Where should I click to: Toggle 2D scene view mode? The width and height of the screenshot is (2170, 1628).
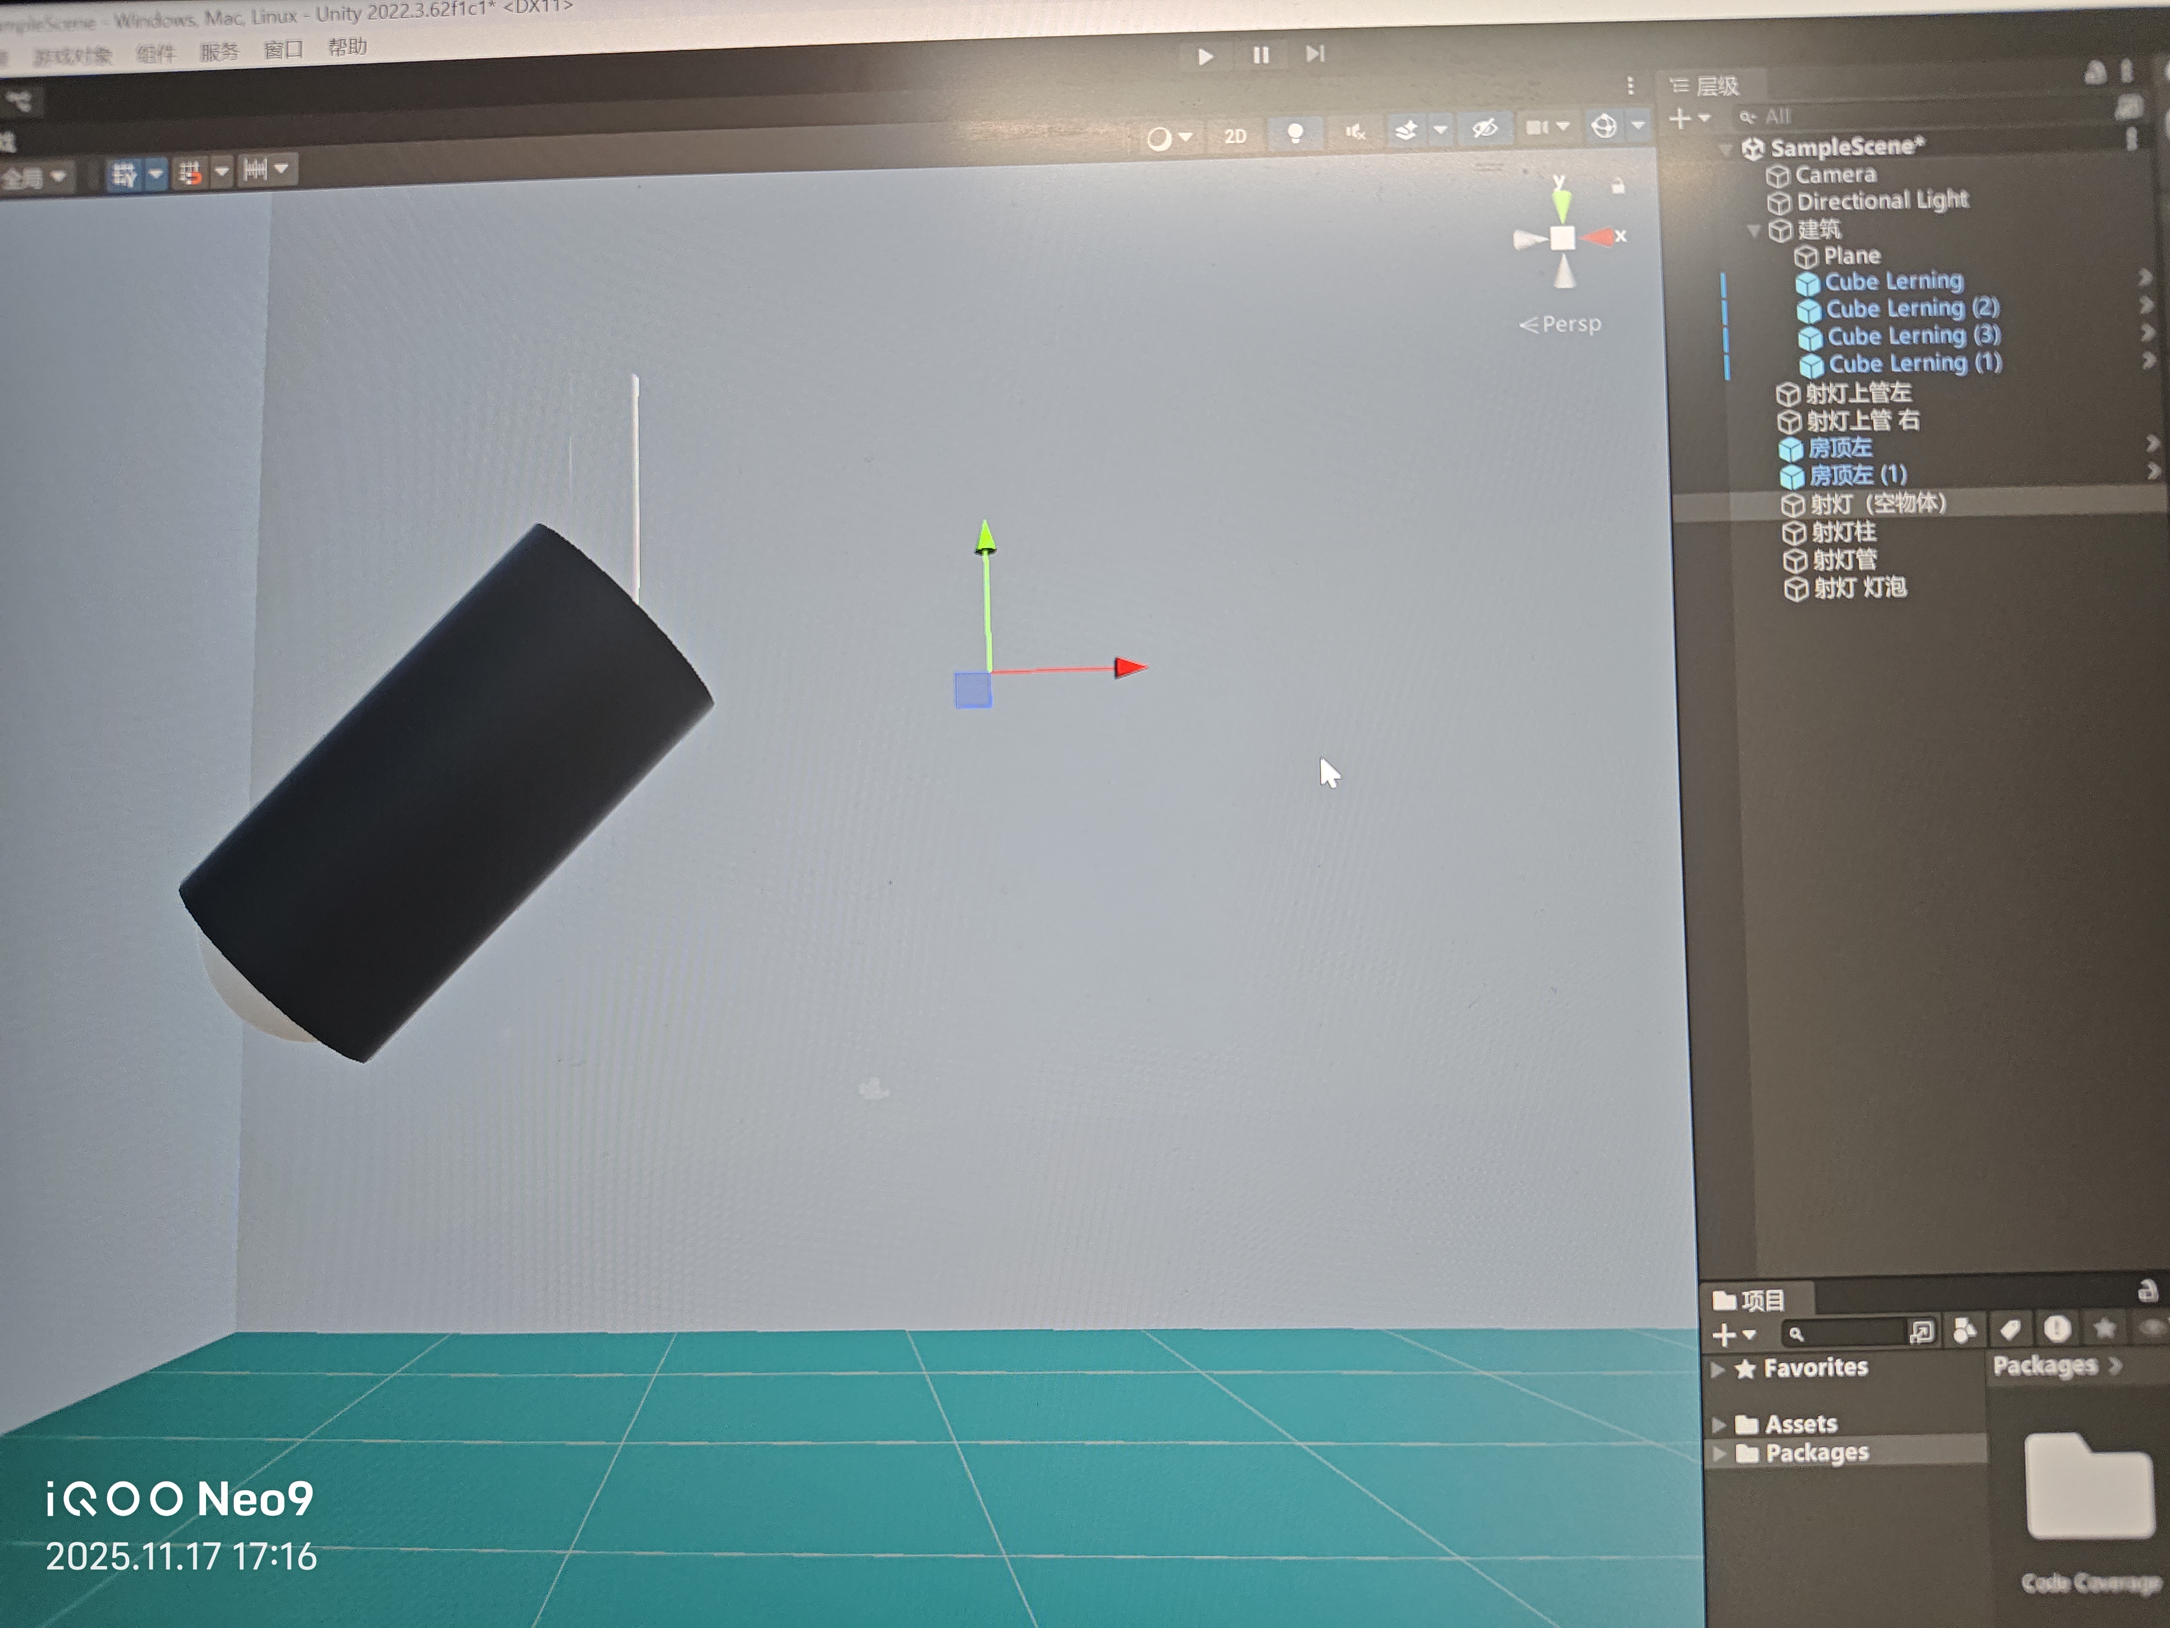coord(1235,136)
